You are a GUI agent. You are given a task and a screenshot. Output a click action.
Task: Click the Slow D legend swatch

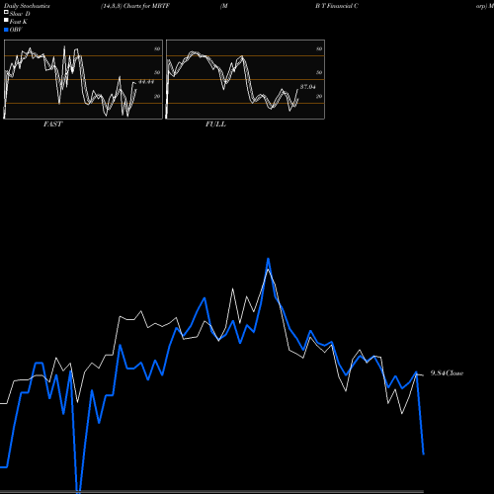coord(6,12)
